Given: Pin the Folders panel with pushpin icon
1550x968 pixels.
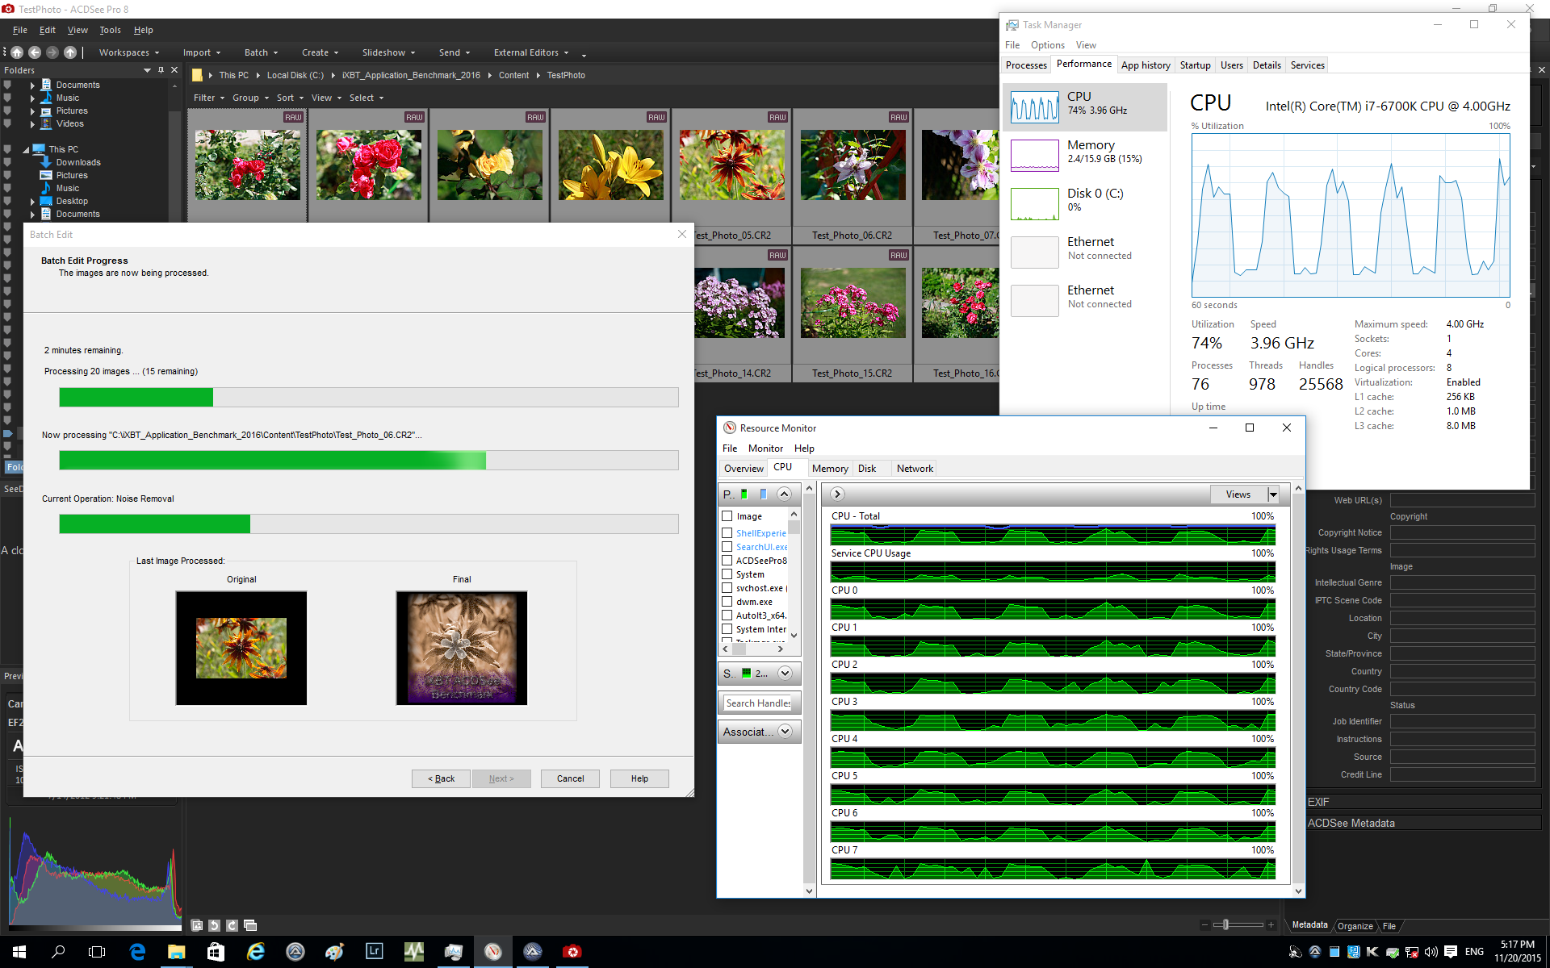Looking at the screenshot, I should click(x=161, y=70).
